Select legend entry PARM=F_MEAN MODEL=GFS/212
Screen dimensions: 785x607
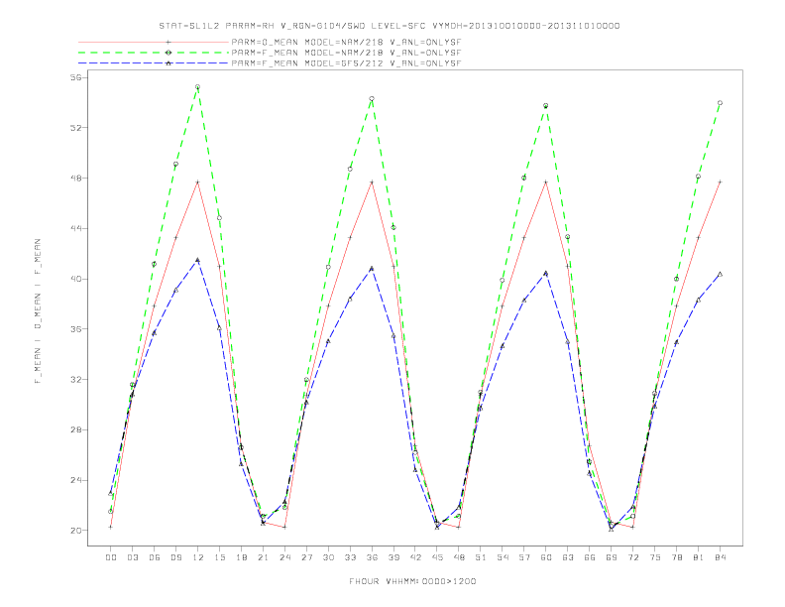346,63
